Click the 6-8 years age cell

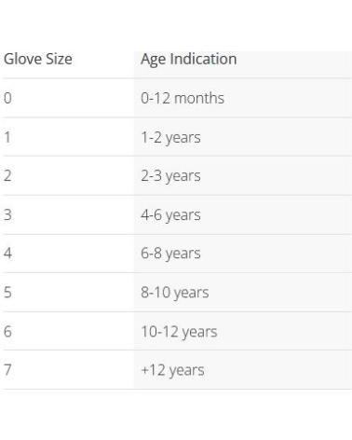170,254
